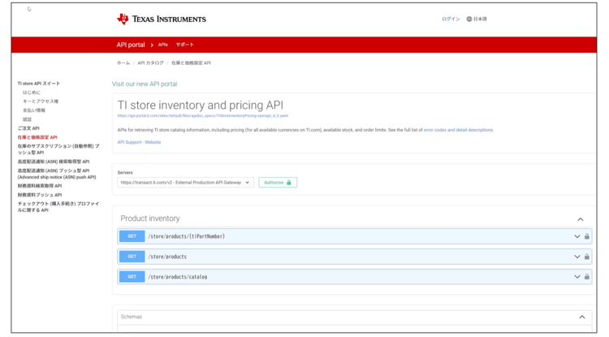609x337 pixels.
Task: Click API portal in red header
Action: pyautogui.click(x=131, y=45)
